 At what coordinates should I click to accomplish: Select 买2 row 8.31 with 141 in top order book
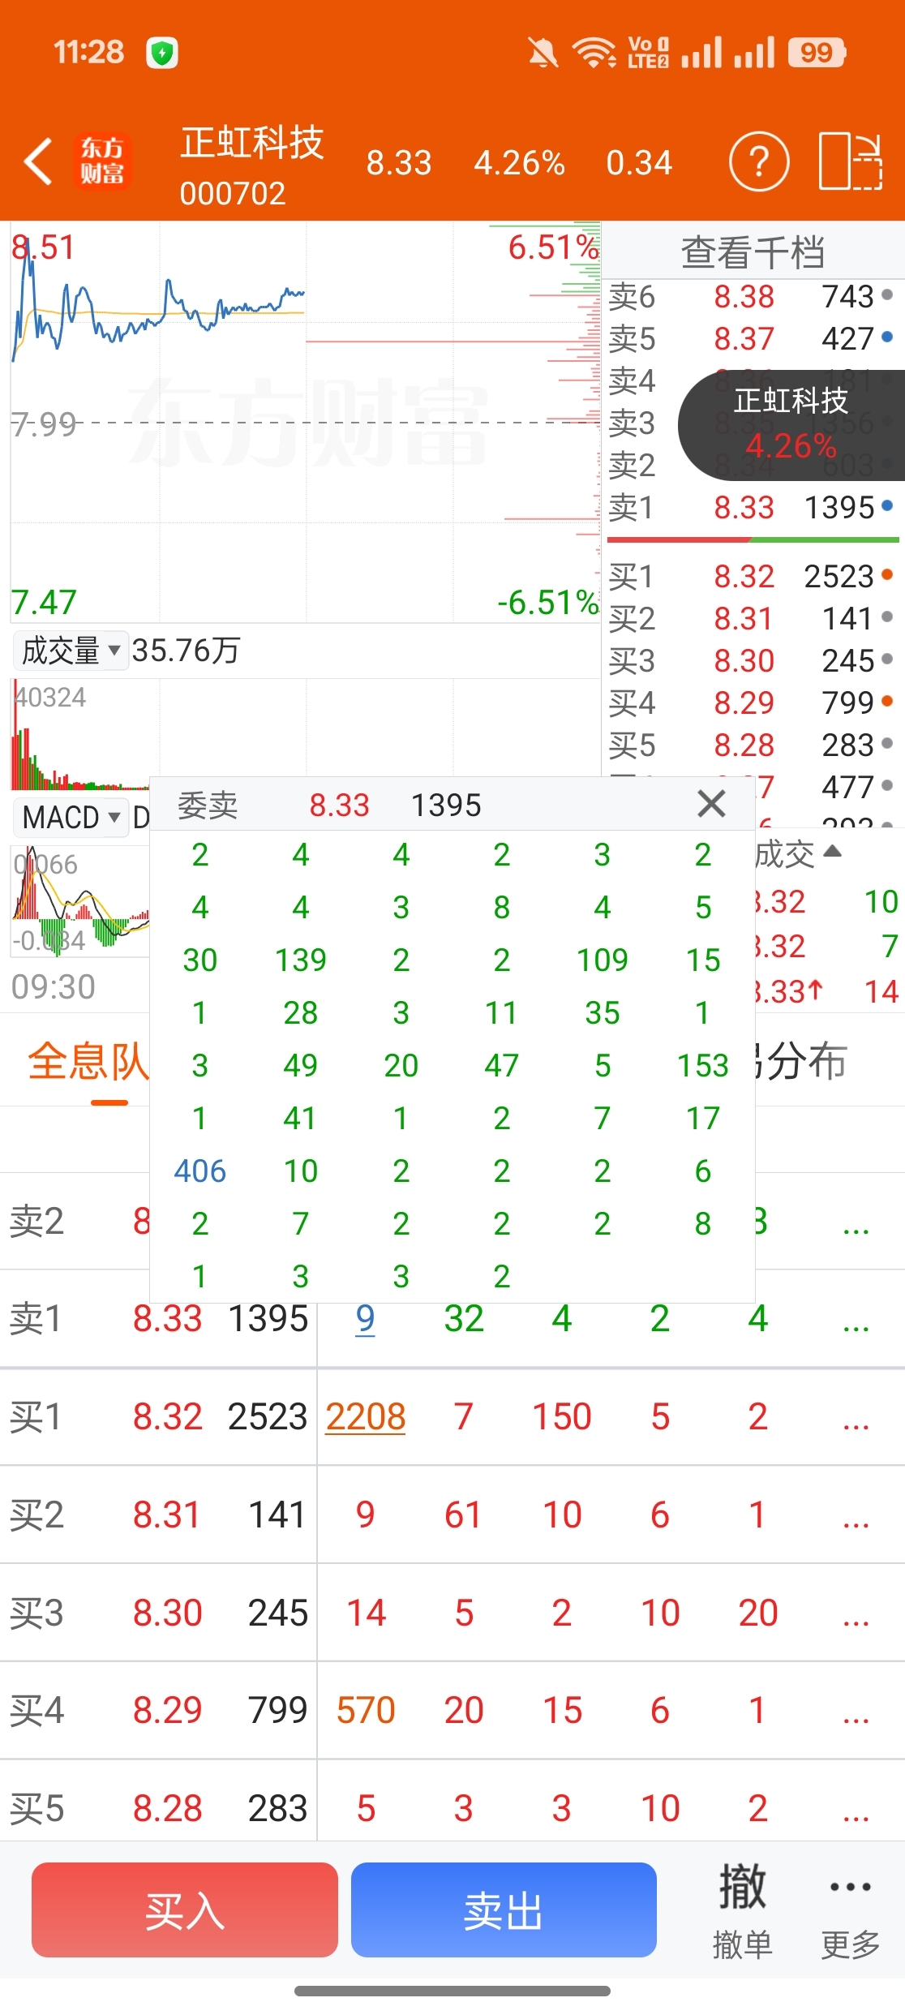pyautogui.click(x=753, y=619)
